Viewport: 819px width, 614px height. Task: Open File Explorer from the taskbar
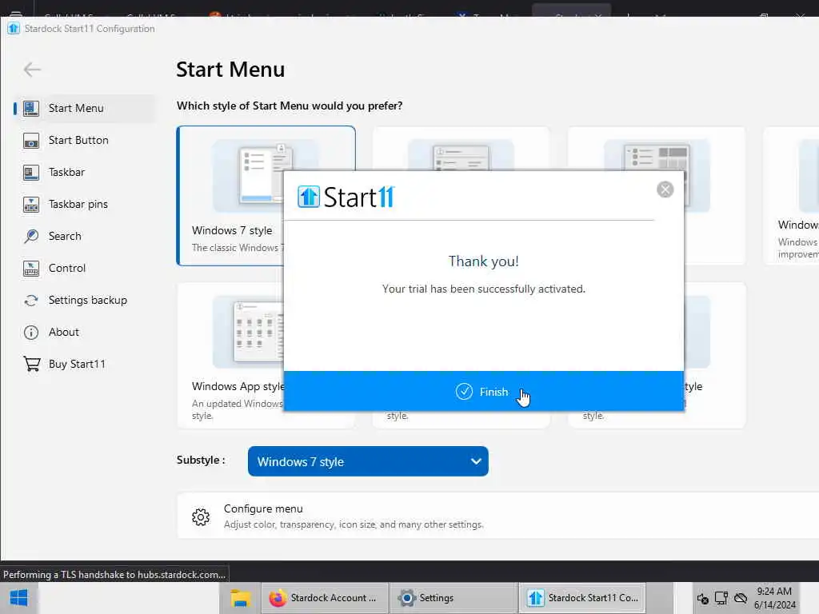[x=240, y=598]
